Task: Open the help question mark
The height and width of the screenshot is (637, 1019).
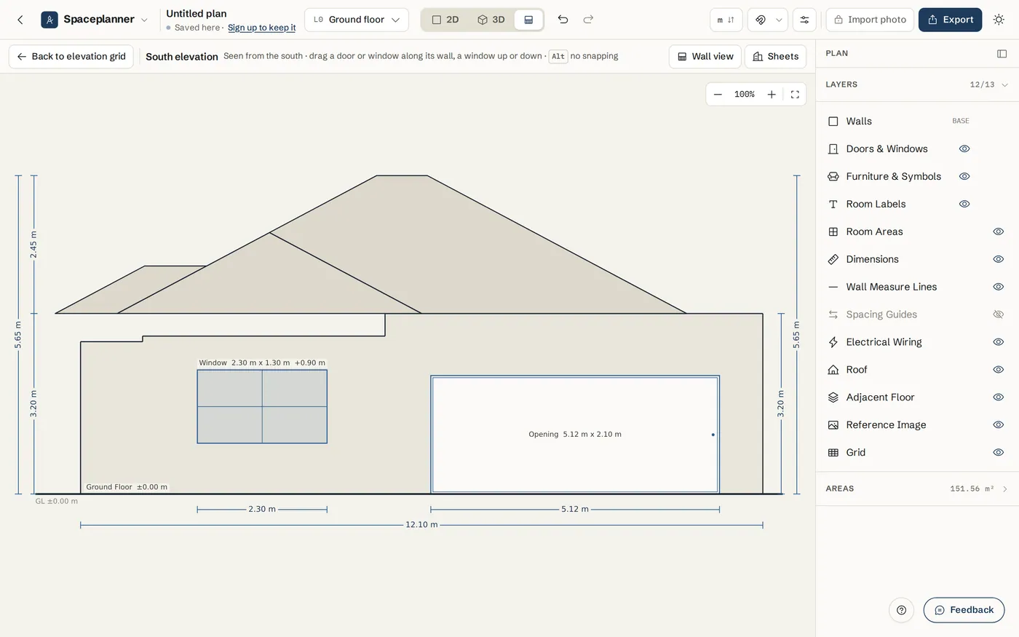Action: (901, 610)
